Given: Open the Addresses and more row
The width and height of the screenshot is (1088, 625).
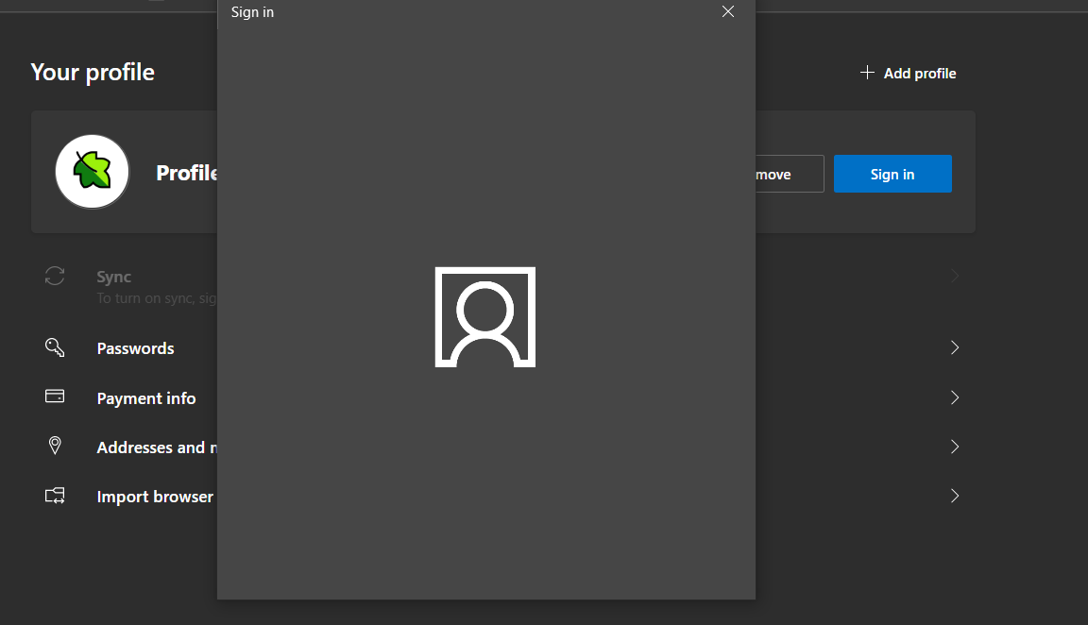Looking at the screenshot, I should (x=503, y=447).
